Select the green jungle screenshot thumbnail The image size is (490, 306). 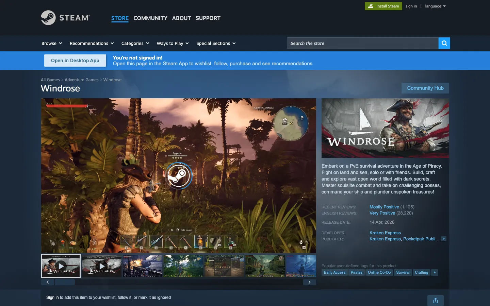pos(183,266)
